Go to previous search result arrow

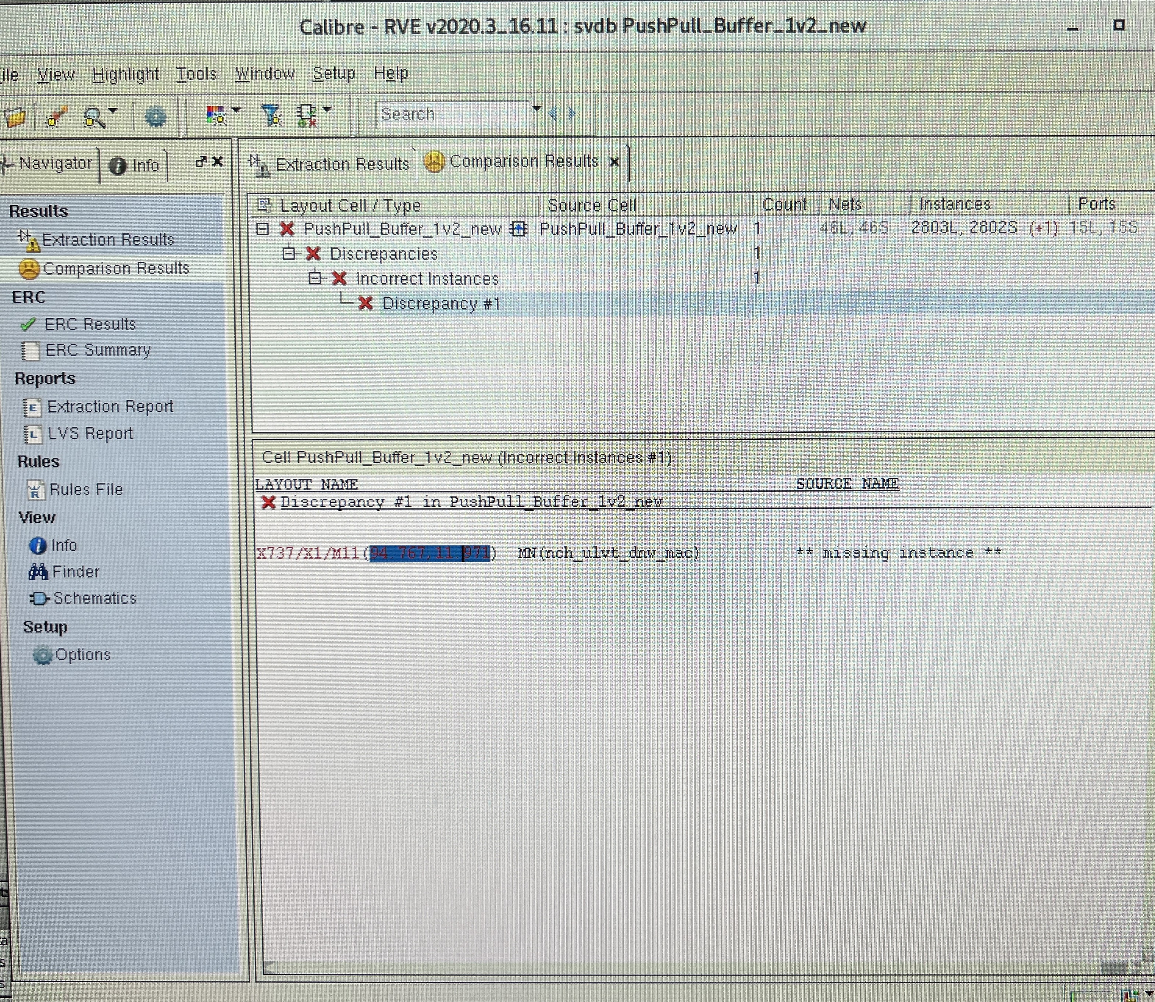tap(553, 114)
